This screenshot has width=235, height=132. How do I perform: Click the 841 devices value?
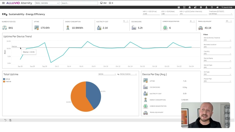click(x=11, y=28)
